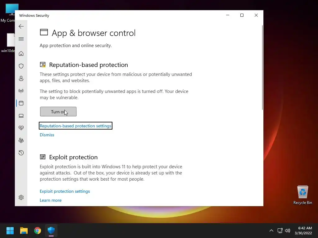
Task: Open the Windows Start menu
Action: 10,231
